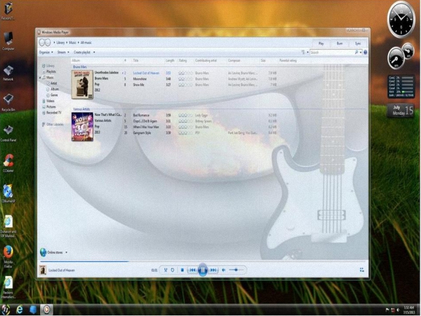Switch to the Burn tab
This screenshot has height=316, width=421.
(339, 43)
